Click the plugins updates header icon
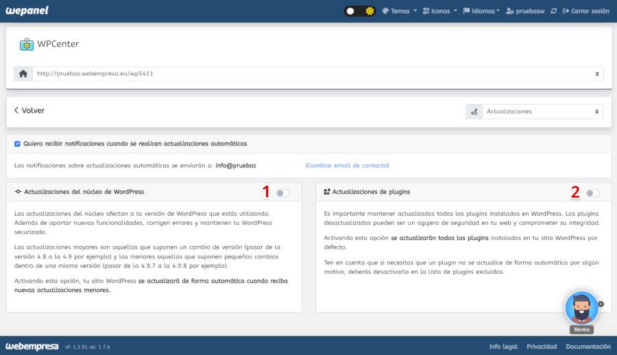 coord(326,192)
